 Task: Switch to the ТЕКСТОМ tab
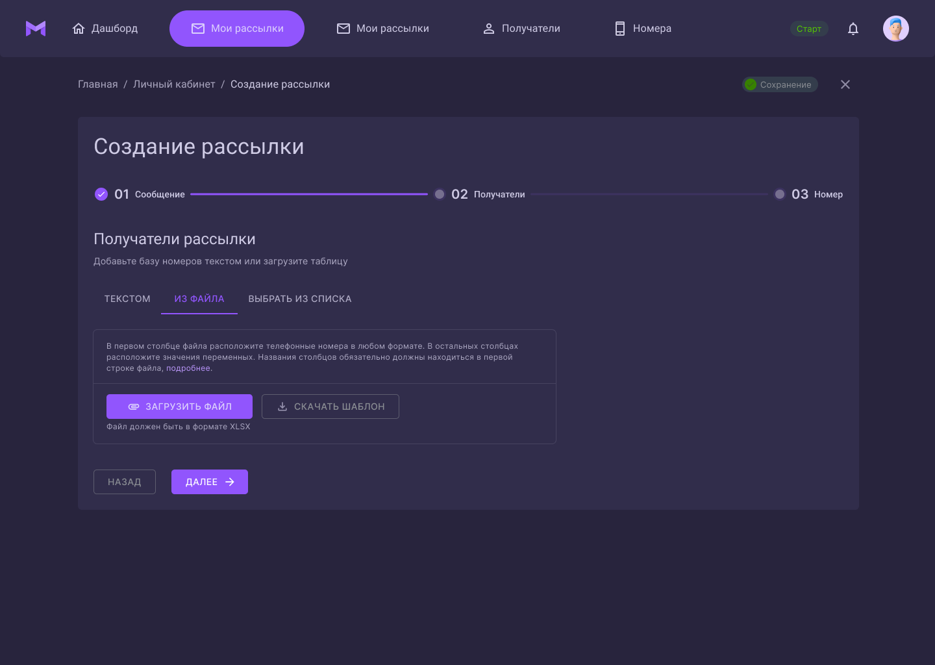pos(127,299)
